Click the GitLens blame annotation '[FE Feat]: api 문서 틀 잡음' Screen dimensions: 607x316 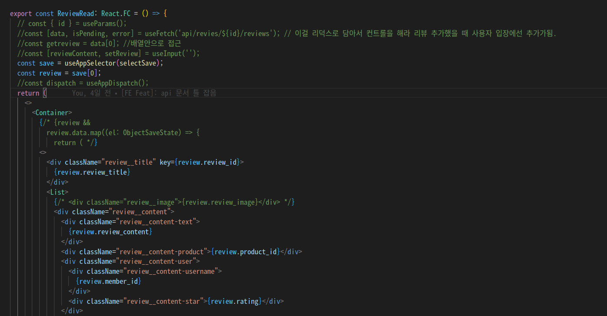(x=169, y=93)
